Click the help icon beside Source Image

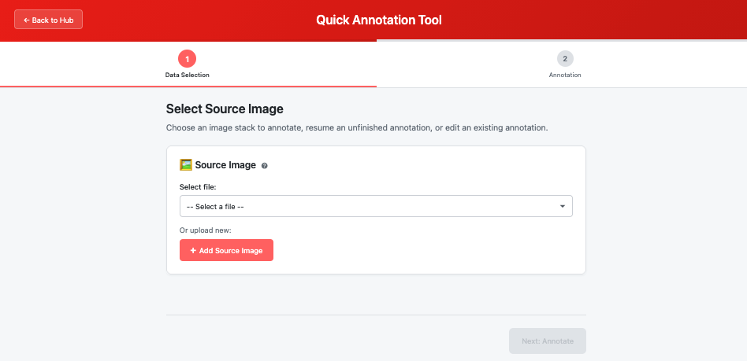click(x=265, y=165)
